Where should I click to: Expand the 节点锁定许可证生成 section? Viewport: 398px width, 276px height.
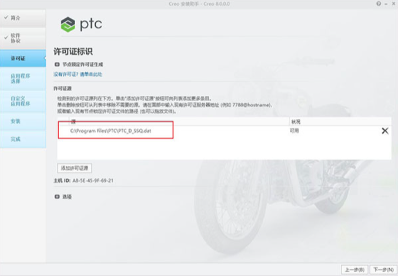pyautogui.click(x=57, y=65)
